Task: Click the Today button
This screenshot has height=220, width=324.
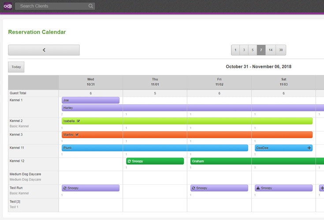Action: tap(16, 67)
